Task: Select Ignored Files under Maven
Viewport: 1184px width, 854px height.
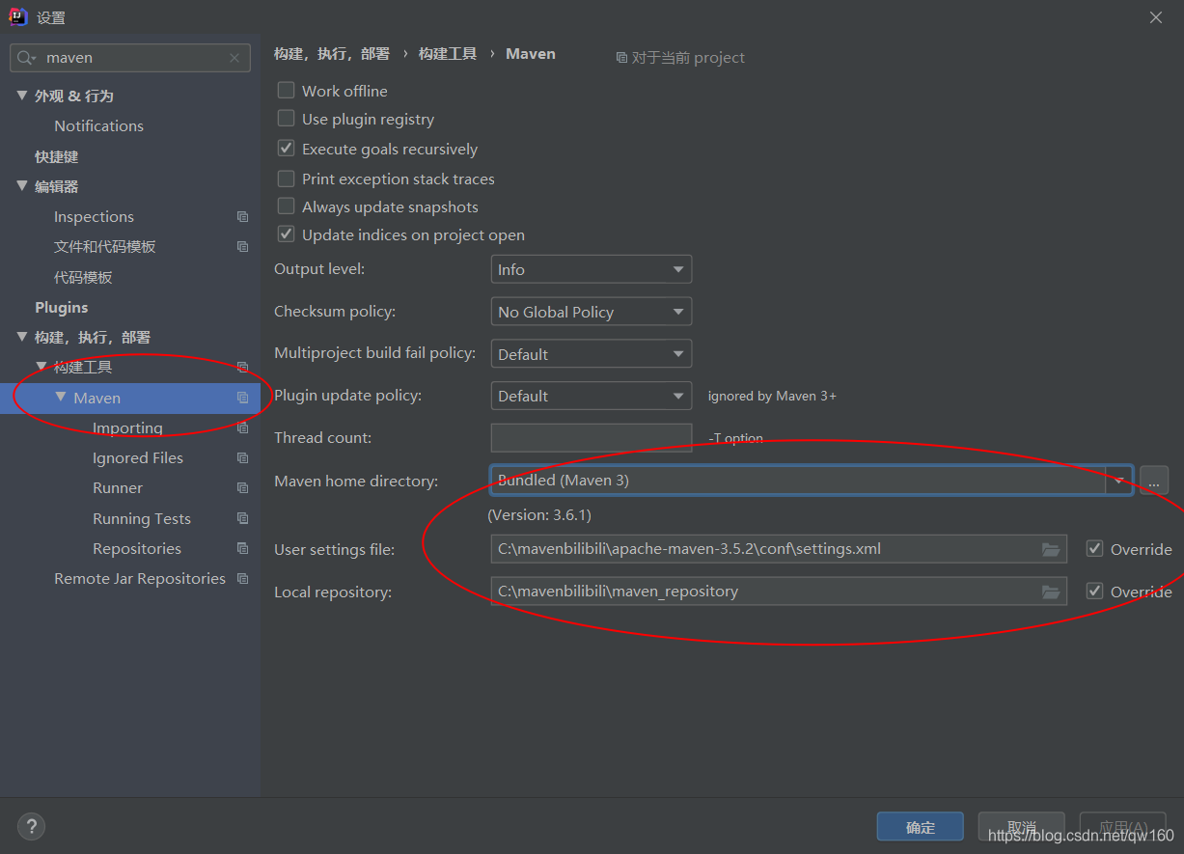Action: tap(138, 458)
